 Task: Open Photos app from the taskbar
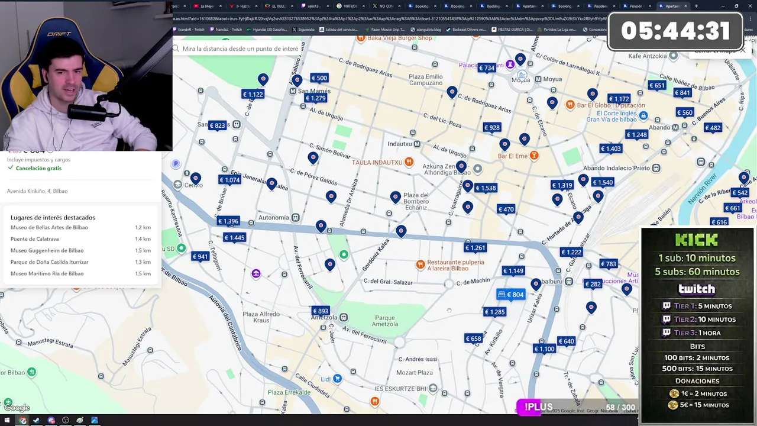(x=94, y=421)
